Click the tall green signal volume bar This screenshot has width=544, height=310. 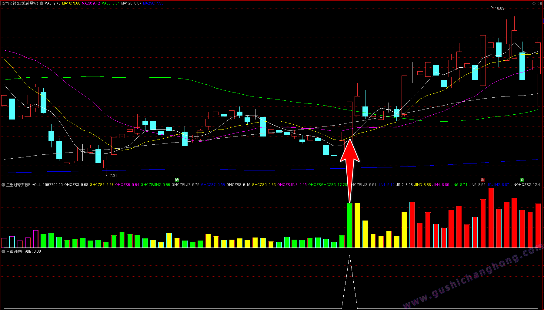349,225
